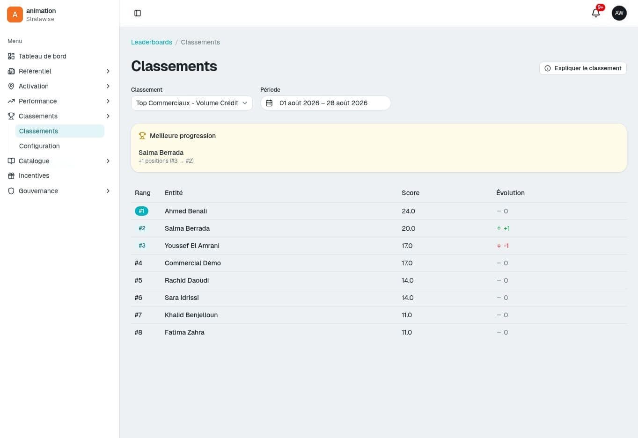The height and width of the screenshot is (438, 638).
Task: Click the Gouvernance shield icon
Action: (x=11, y=191)
